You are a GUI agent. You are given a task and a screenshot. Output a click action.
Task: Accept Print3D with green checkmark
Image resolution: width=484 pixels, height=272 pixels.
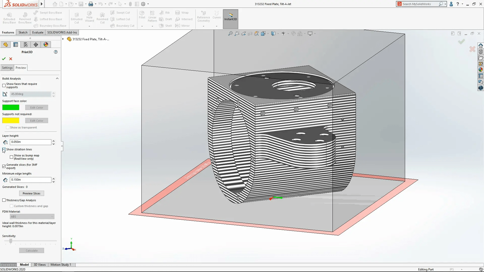point(4,59)
